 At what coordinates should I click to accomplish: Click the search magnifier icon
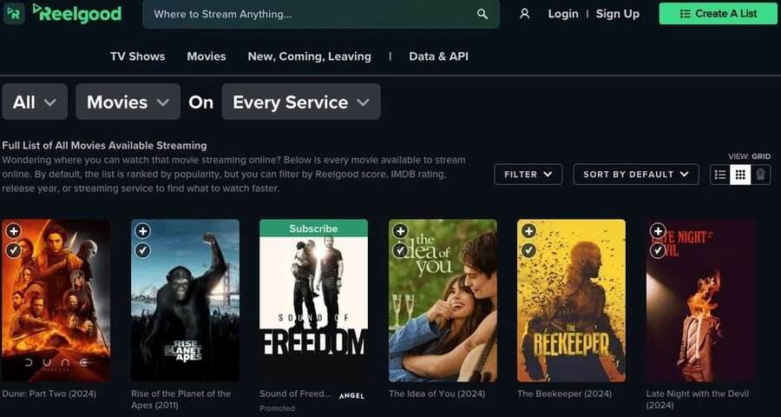482,14
